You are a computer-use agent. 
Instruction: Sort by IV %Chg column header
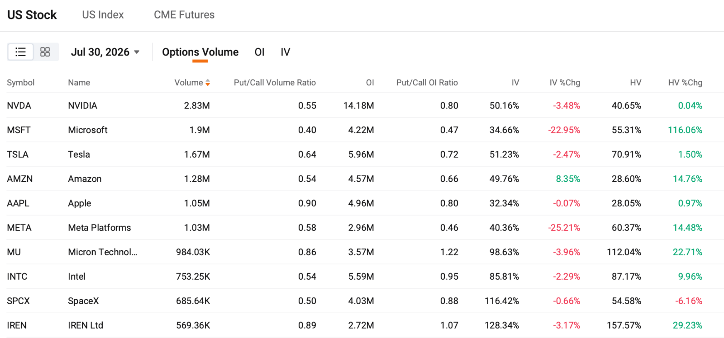coord(564,83)
